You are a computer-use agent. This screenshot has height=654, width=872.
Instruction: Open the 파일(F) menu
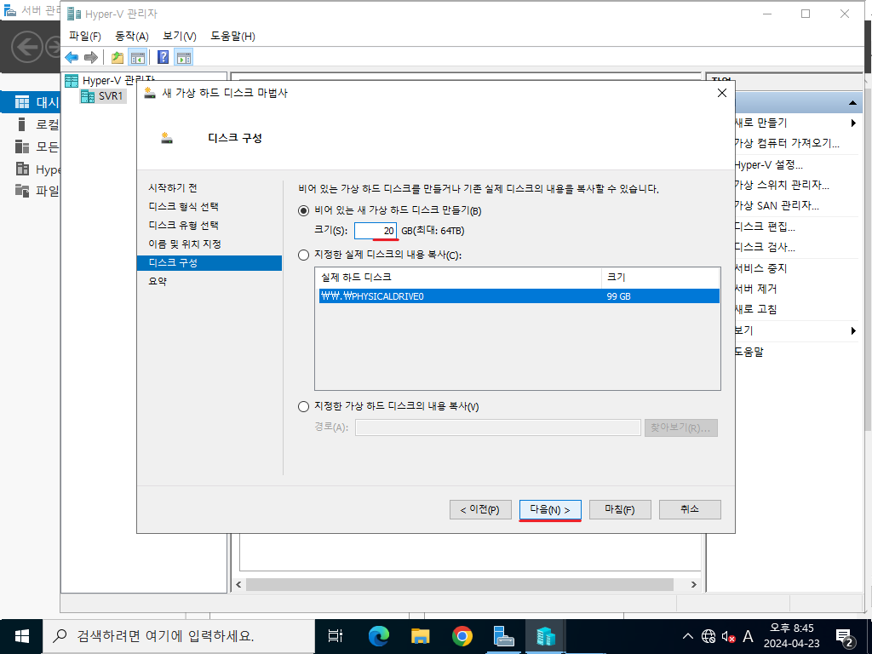(x=85, y=36)
